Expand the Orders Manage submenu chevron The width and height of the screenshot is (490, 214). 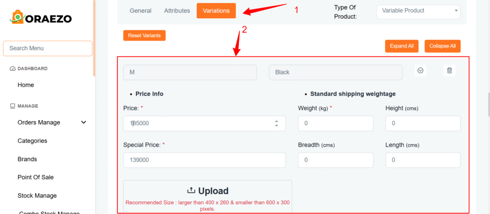click(84, 123)
